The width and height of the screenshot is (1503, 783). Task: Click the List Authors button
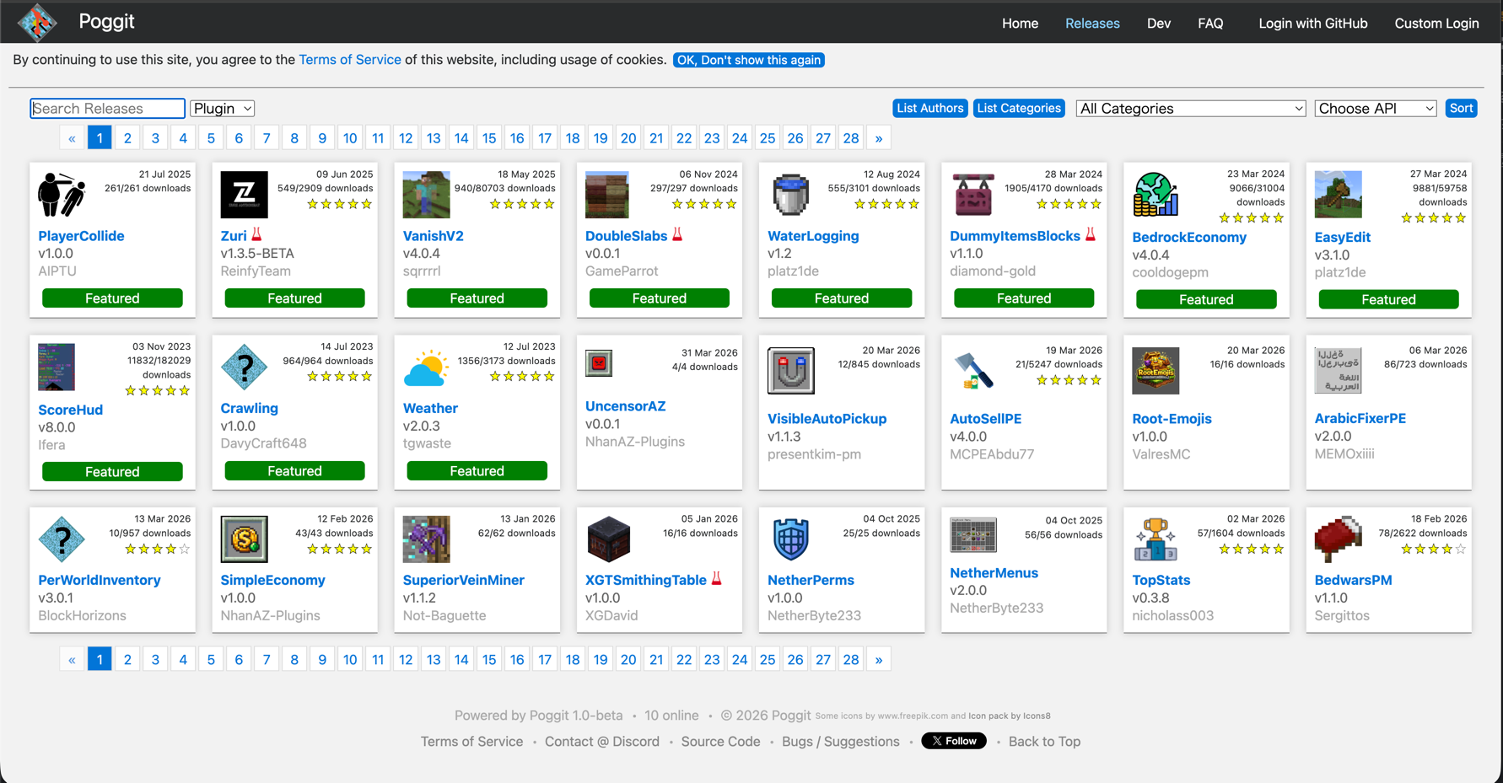929,109
